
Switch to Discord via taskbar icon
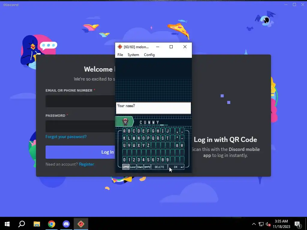(x=66, y=224)
